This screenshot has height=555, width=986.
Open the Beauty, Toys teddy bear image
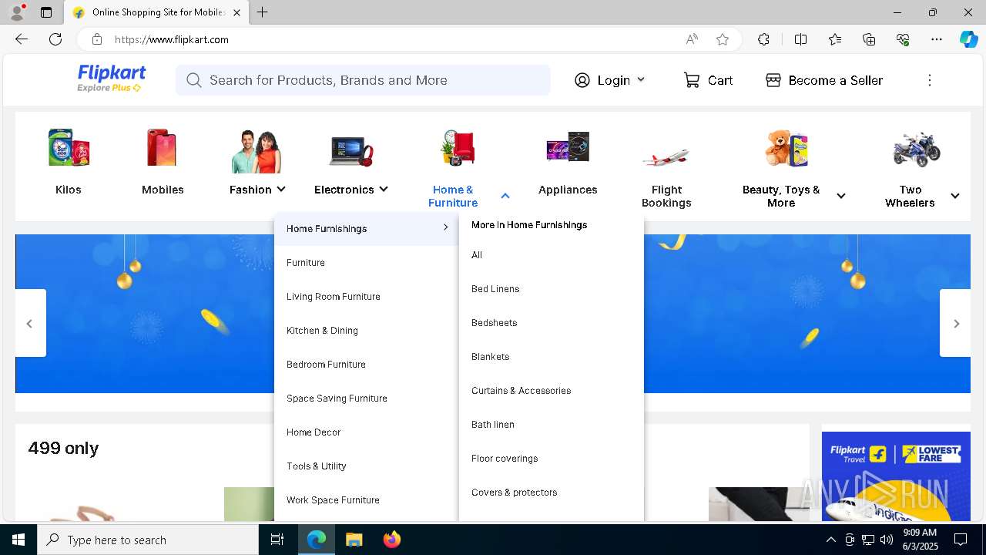point(787,148)
